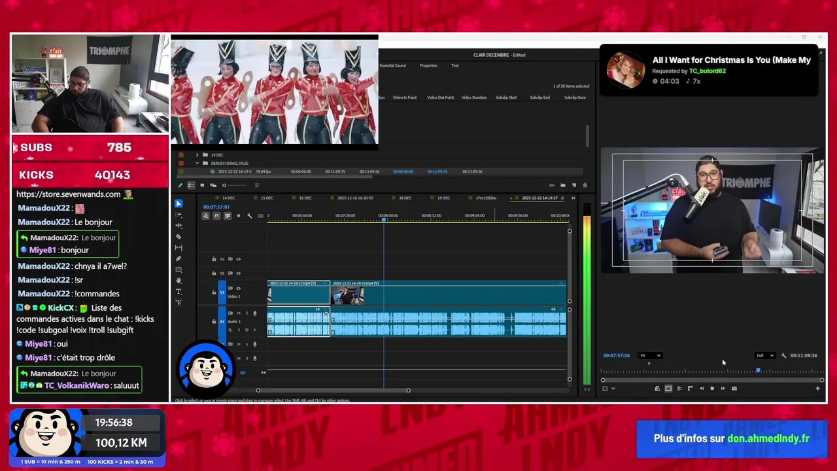Switch Project panel to list view
Viewport: 837px width, 471px height.
[x=191, y=185]
